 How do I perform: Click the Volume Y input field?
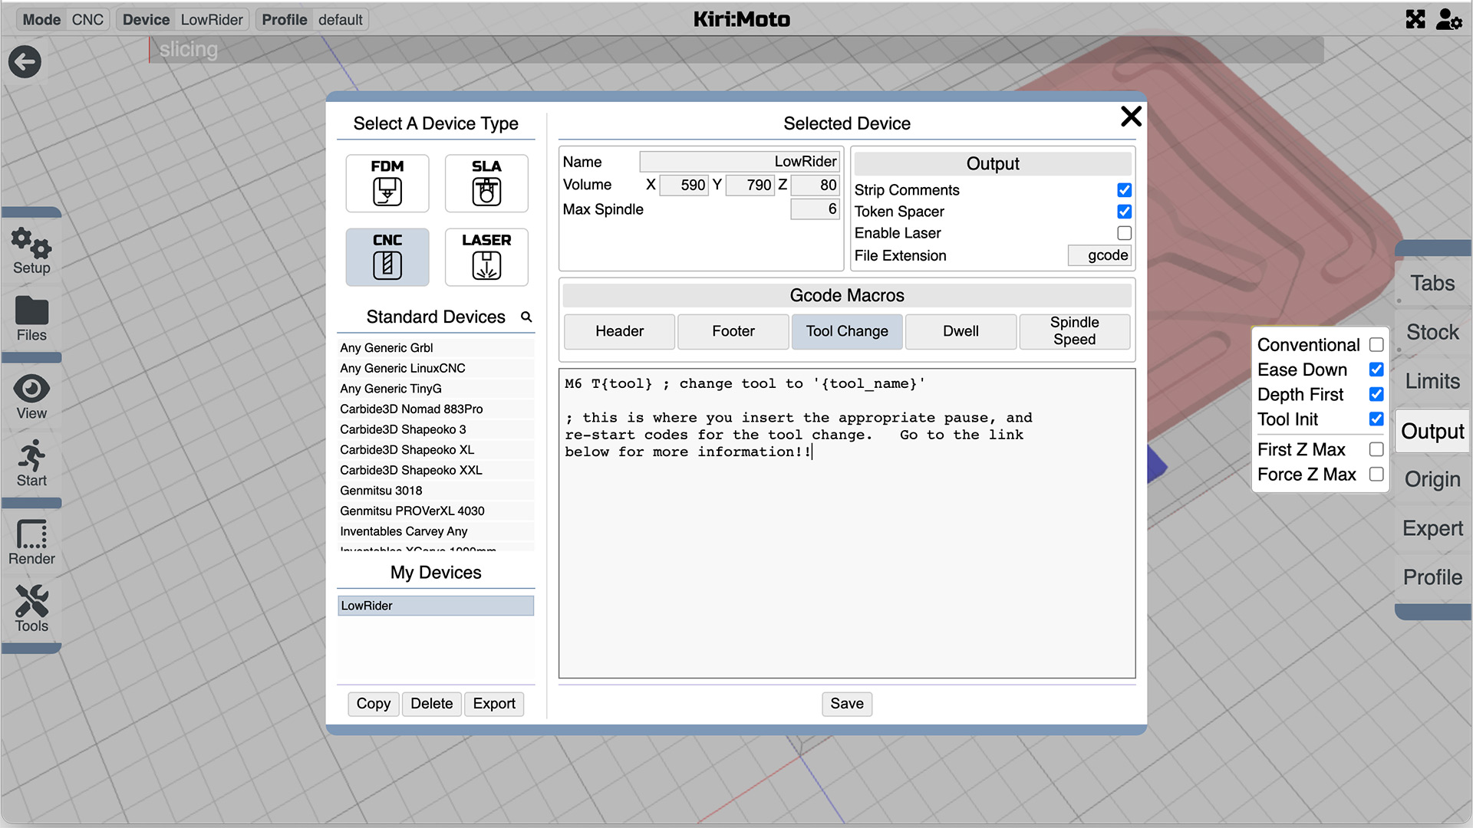click(x=750, y=185)
